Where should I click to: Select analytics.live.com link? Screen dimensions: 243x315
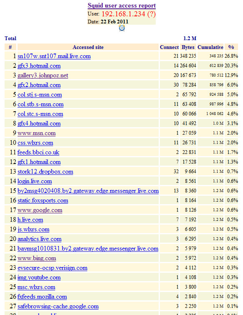[x=40, y=239]
